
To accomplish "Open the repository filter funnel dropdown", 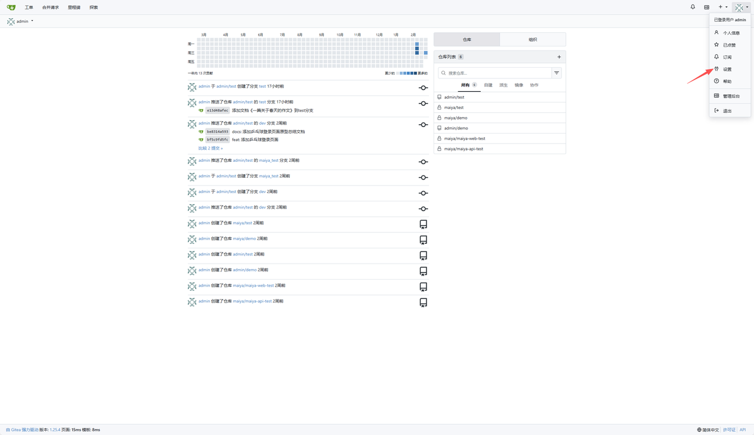I will pyautogui.click(x=557, y=73).
